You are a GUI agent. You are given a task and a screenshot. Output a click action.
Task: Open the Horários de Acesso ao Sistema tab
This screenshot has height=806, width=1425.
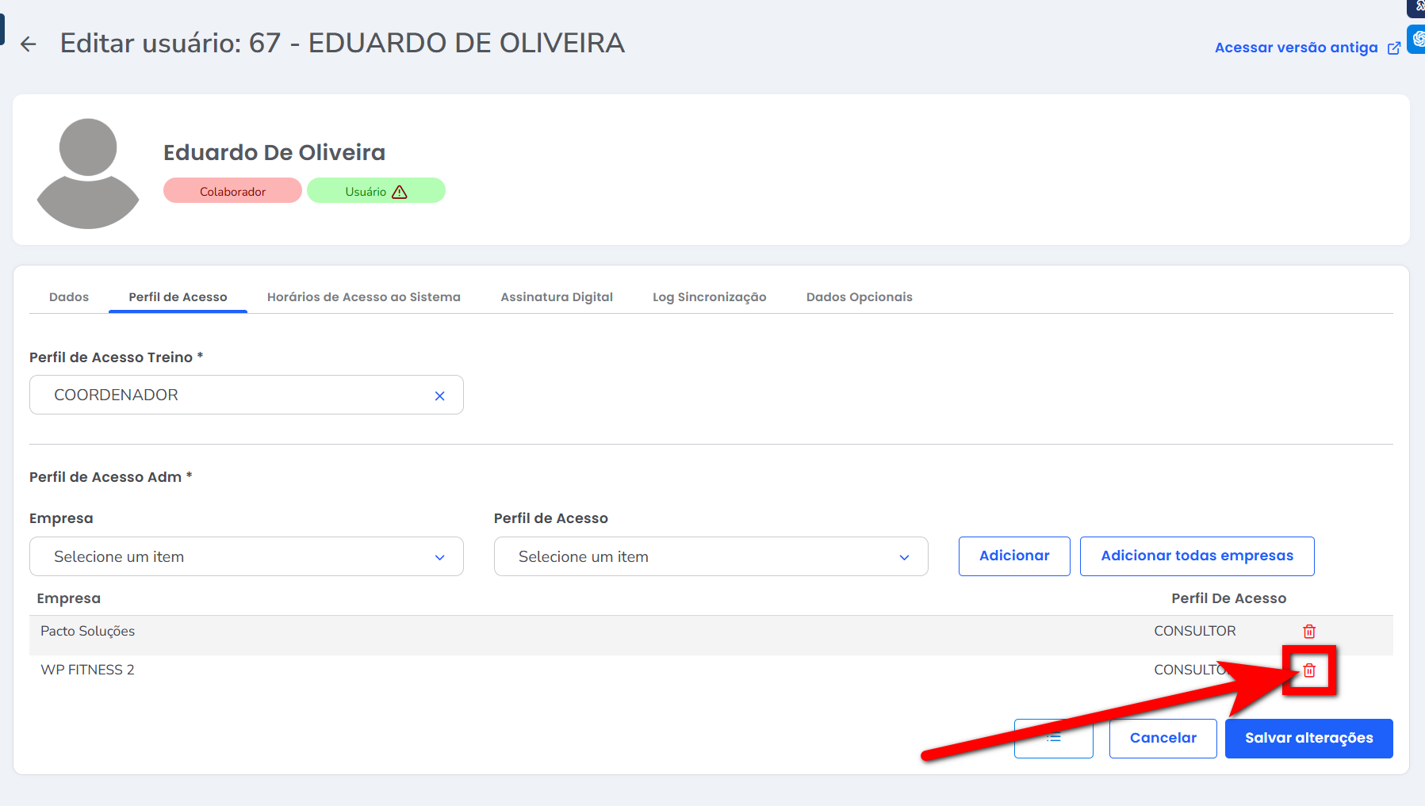click(363, 297)
